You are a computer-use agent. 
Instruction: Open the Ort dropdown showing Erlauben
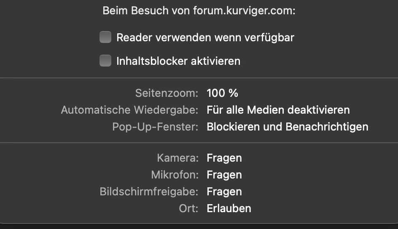tap(229, 208)
